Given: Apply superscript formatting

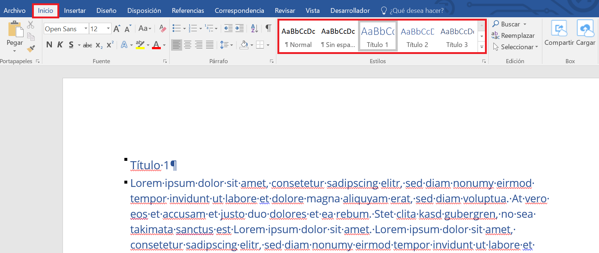Looking at the screenshot, I should coord(110,45).
